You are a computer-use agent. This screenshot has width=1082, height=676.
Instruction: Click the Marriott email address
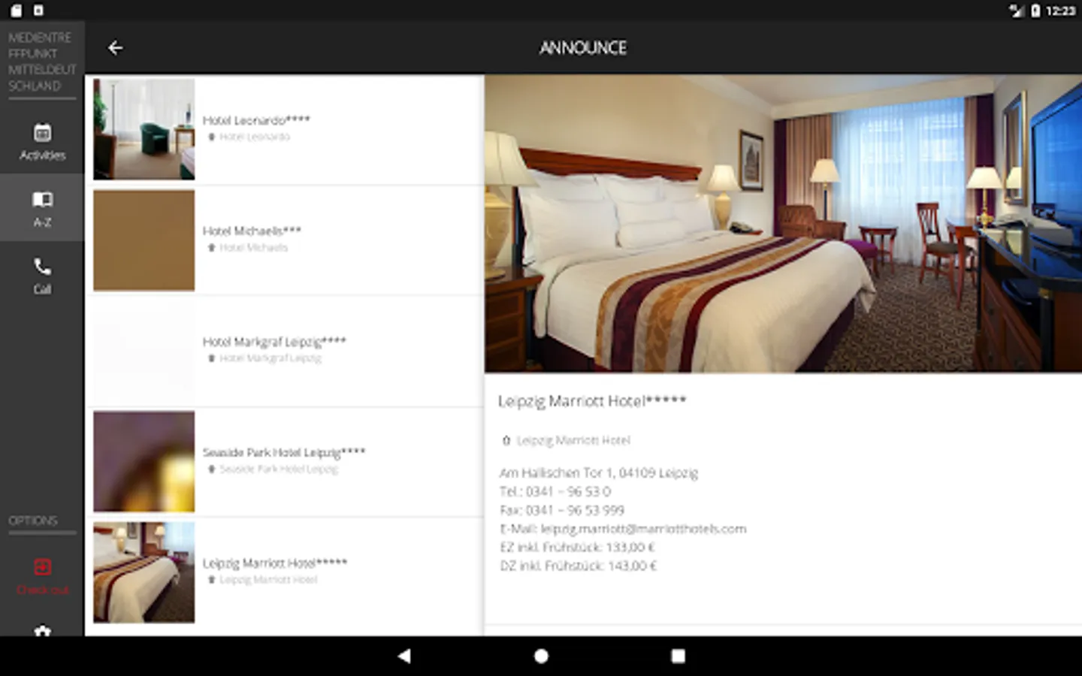(643, 529)
